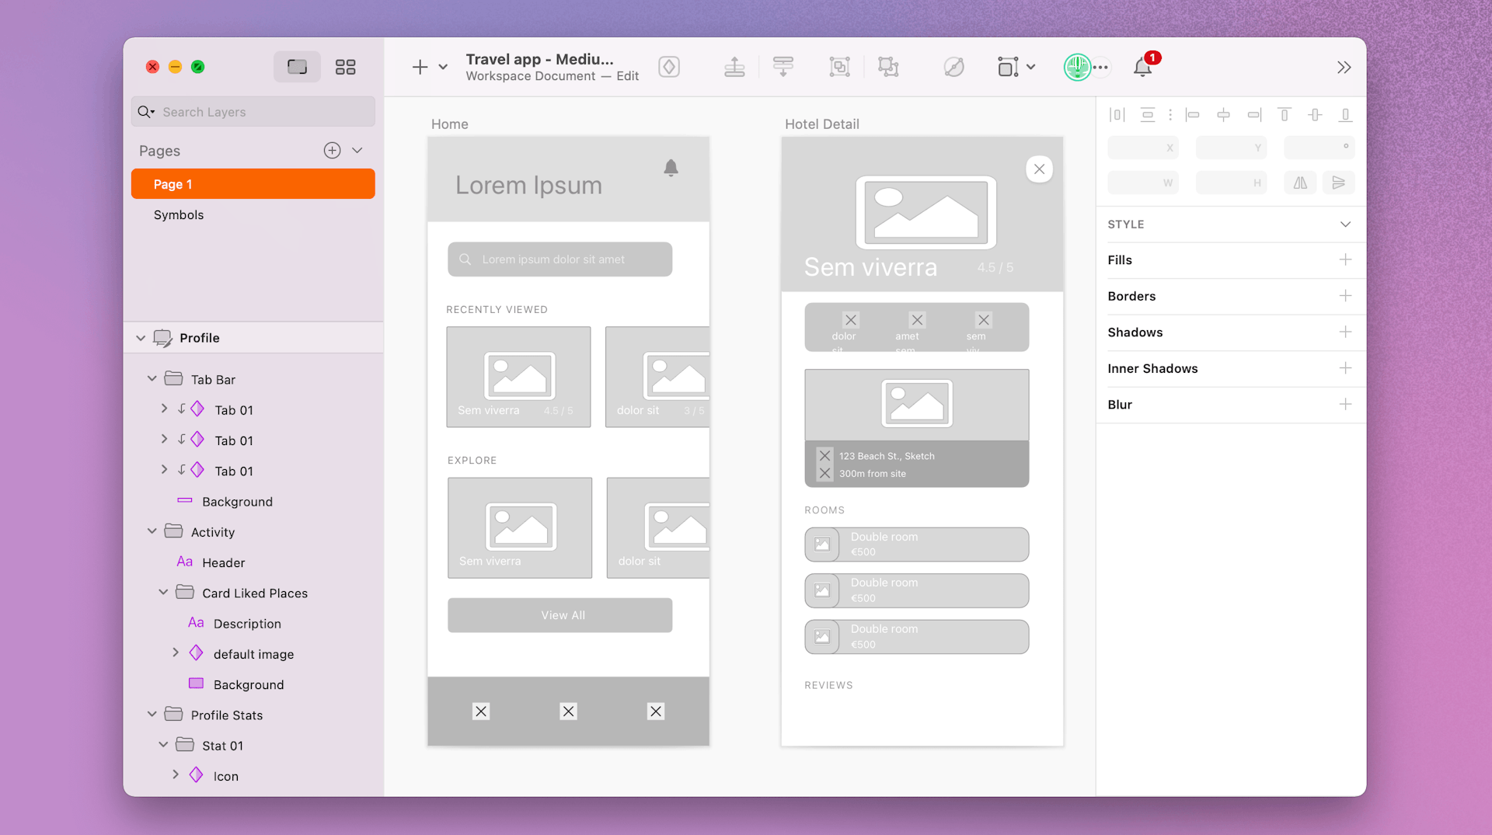
Task: Add a Fill with the plus button
Action: pyautogui.click(x=1346, y=260)
